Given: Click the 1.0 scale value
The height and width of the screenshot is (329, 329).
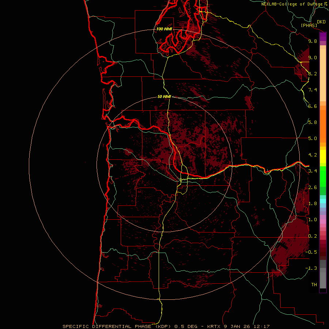Looking at the screenshot, I should pyautogui.click(x=313, y=220).
